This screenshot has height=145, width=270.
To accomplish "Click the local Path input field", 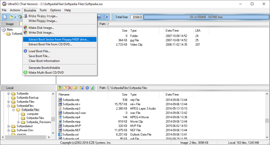I will (x=188, y=88).
